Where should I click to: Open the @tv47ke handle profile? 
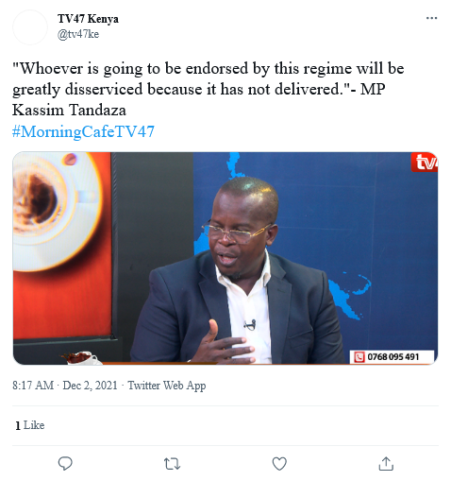78,34
